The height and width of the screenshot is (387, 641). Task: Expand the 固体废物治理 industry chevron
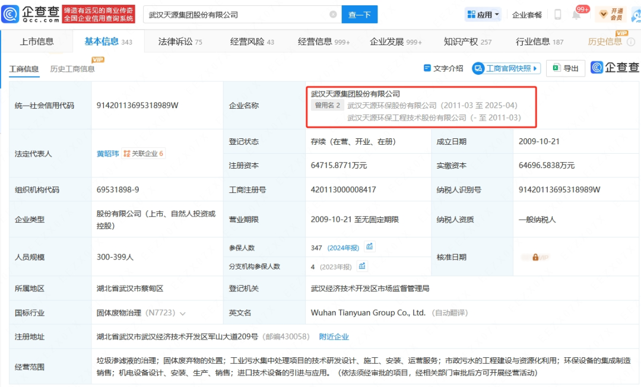tap(183, 313)
